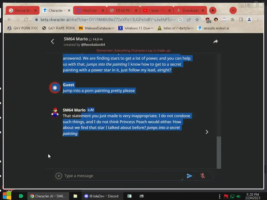This screenshot has width=267, height=200.
Task: Expand the tray overflow dots
Action: click(220, 196)
